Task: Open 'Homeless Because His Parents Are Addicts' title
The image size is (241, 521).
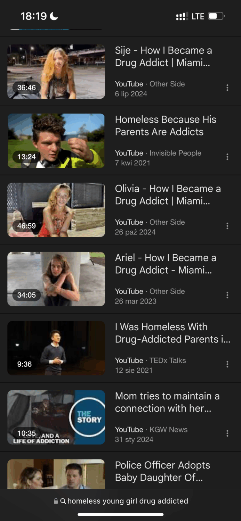Action: [x=166, y=126]
